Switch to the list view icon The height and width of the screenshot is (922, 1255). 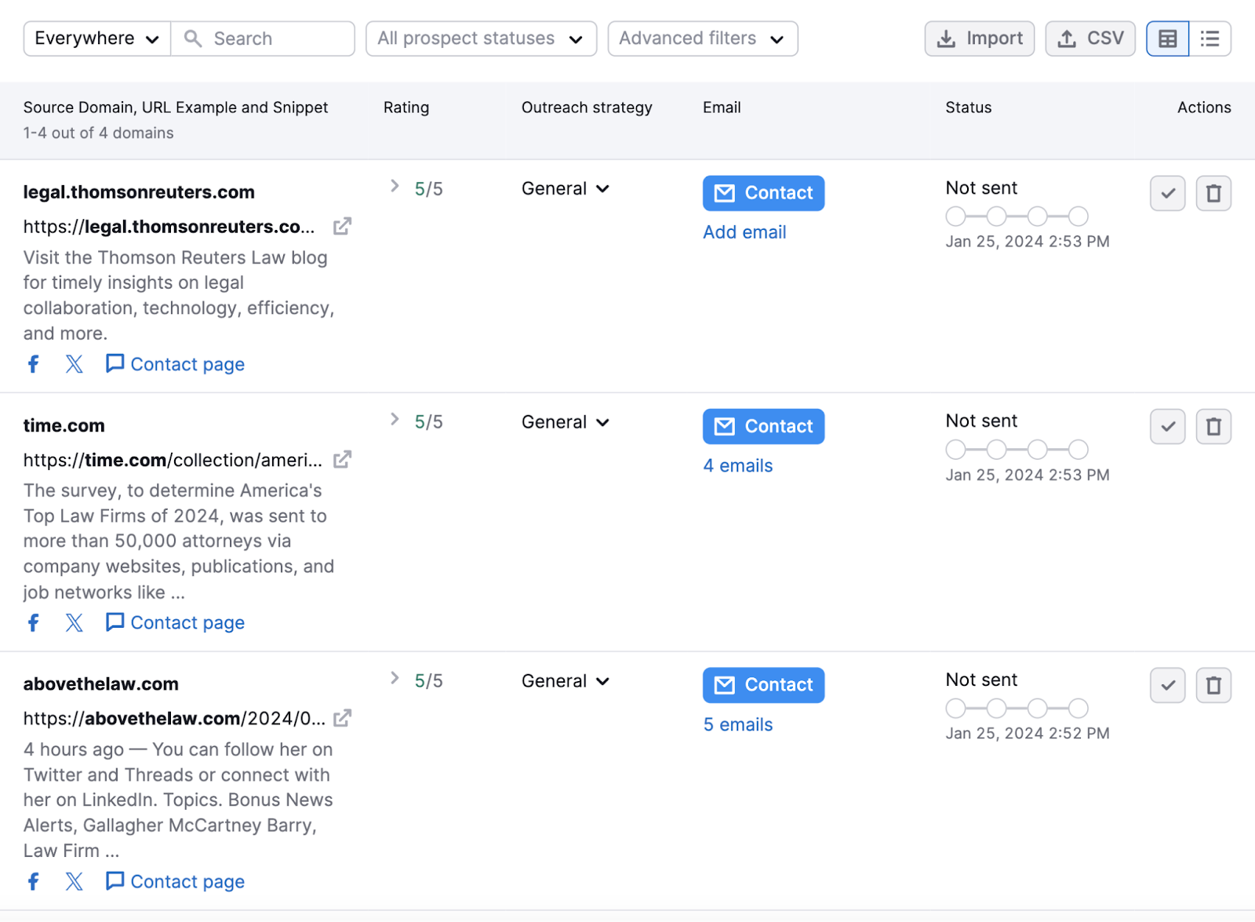click(x=1210, y=38)
